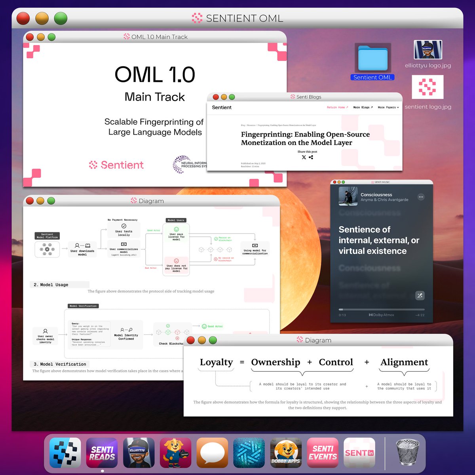
Task: Click the '3. Model Verification' heading
Action: click(60, 364)
